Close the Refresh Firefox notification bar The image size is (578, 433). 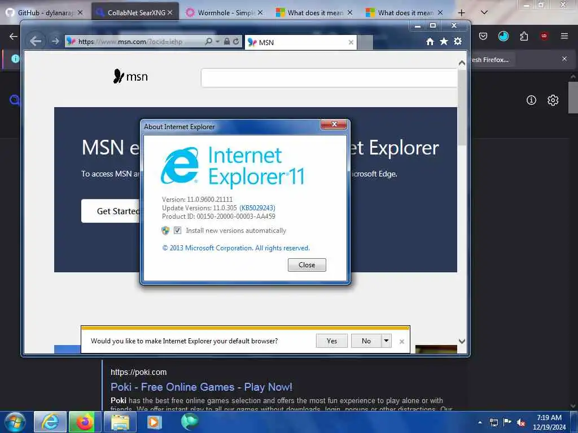click(x=564, y=59)
